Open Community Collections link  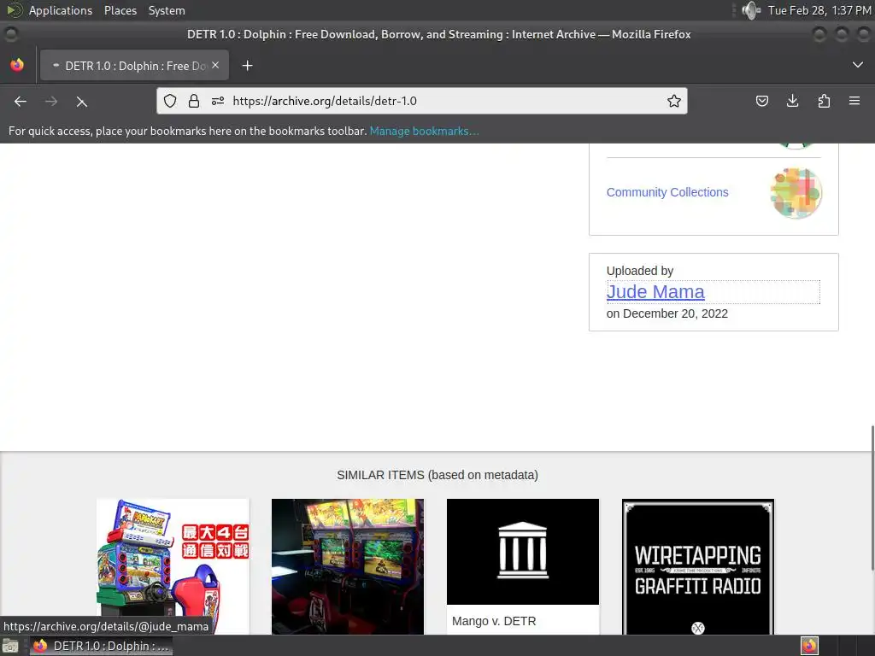tap(667, 192)
